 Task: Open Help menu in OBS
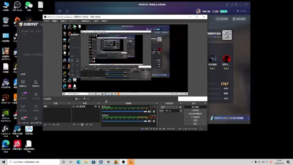[x=105, y=21]
